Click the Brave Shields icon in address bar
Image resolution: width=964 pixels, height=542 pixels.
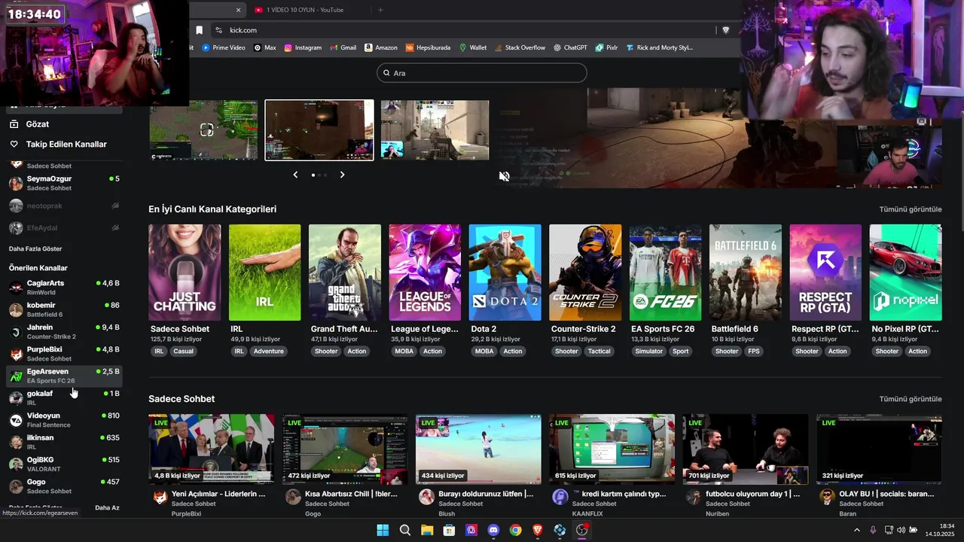[x=725, y=30]
